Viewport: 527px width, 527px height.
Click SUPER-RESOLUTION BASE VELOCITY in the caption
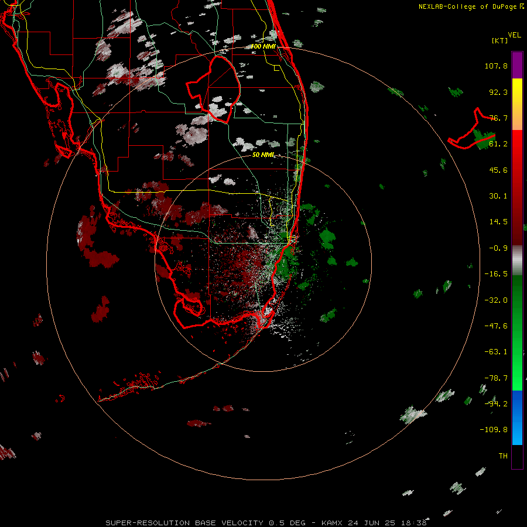point(184,523)
